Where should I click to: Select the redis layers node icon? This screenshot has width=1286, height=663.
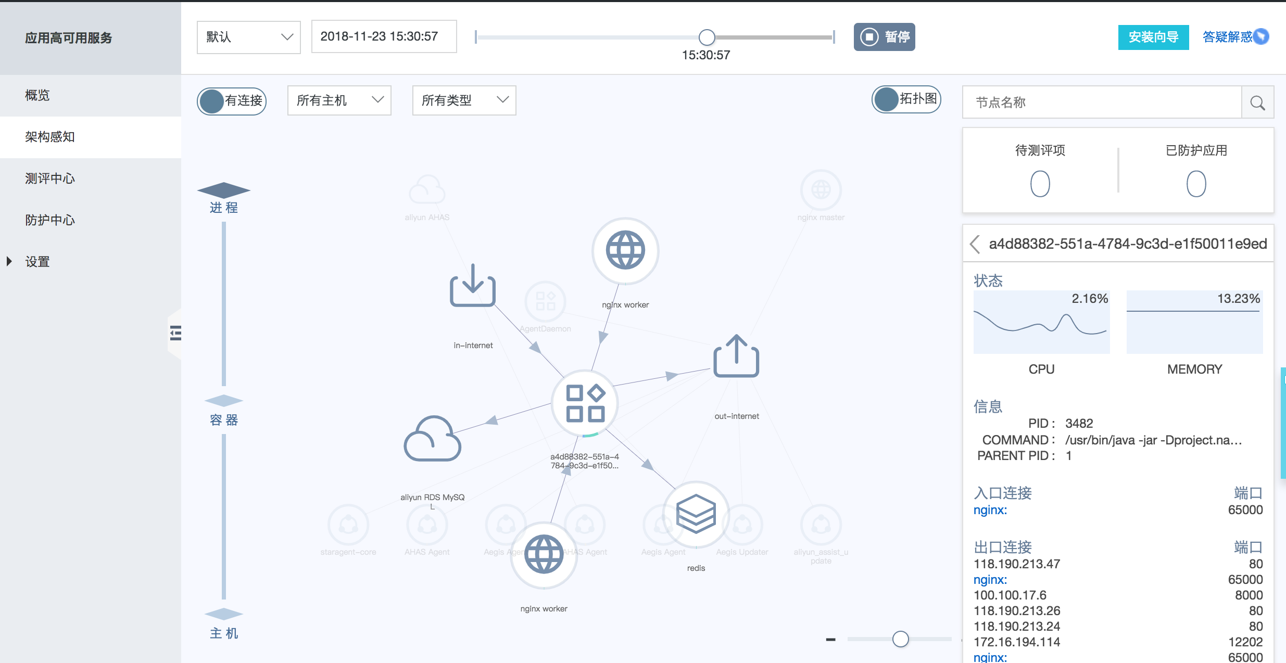pyautogui.click(x=696, y=514)
